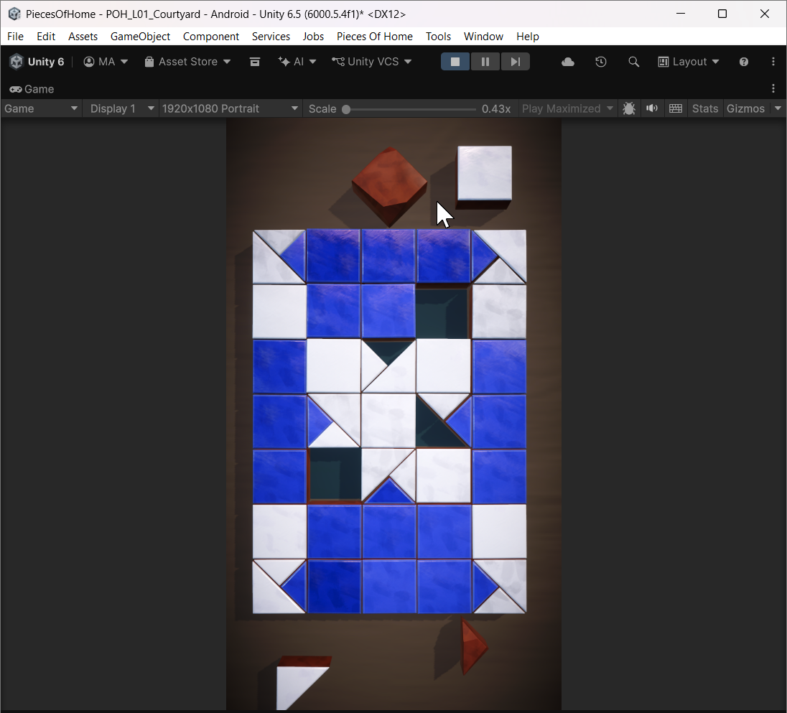Toggle Gizmos in Game view
Screen dimensions: 787x713
click(x=745, y=109)
